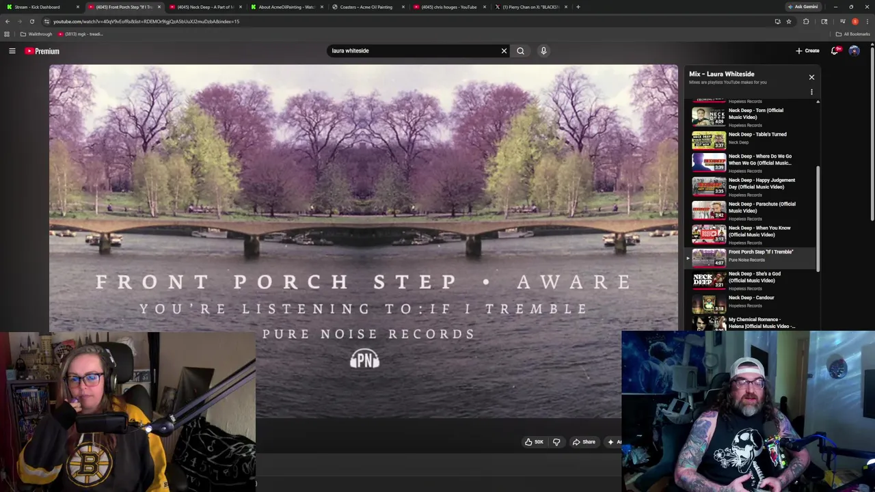Open Ask Gemini in browser
Image resolution: width=875 pixels, height=492 pixels.
click(803, 7)
